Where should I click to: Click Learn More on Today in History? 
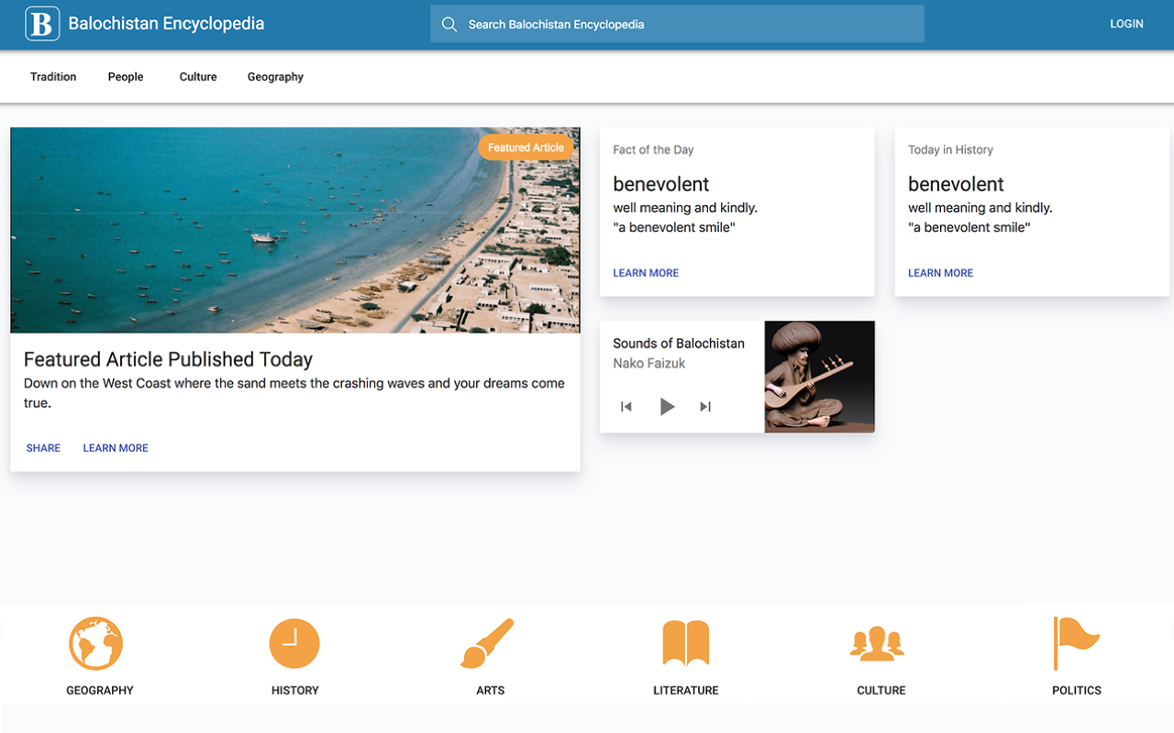click(x=941, y=273)
